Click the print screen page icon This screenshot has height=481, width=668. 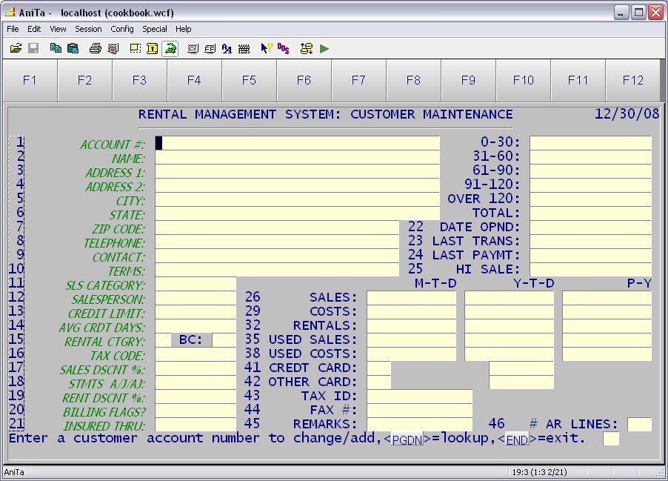click(113, 48)
